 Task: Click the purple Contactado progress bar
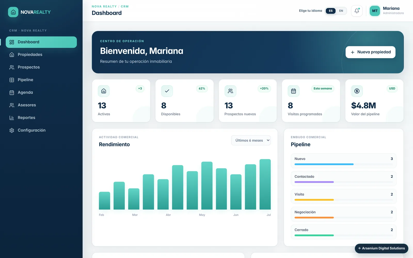(x=314, y=182)
